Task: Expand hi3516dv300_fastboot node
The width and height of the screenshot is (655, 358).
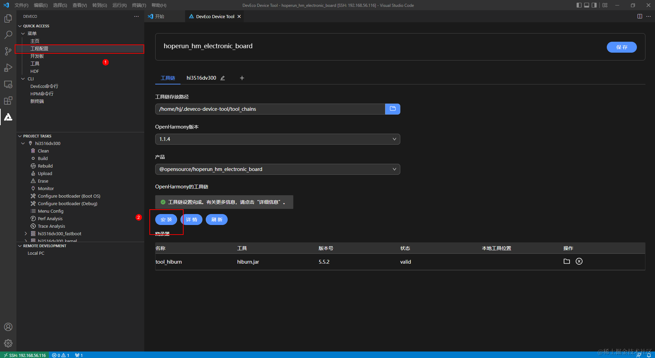Action: point(26,234)
